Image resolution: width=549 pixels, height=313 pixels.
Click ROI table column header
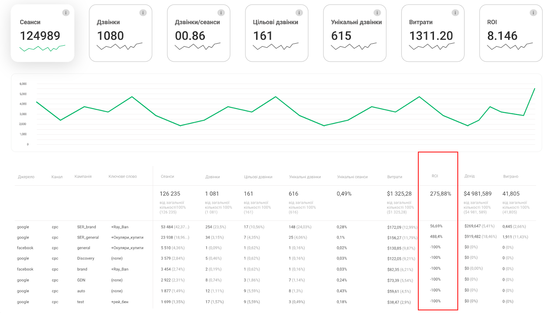coord(435,176)
